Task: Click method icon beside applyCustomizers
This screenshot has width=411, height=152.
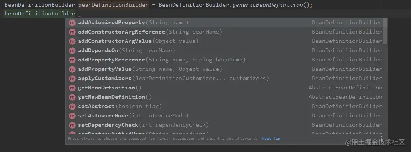Action: 72,79
